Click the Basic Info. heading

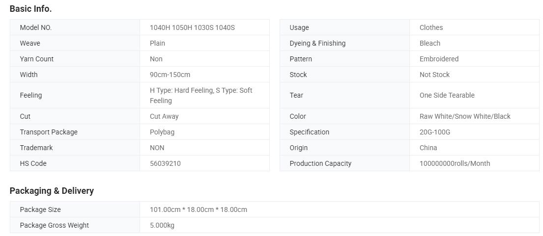coord(30,9)
